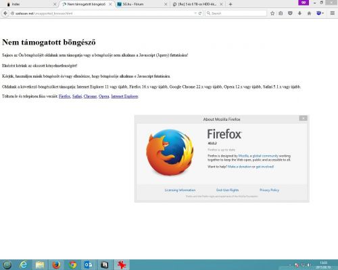Go to the home page icon
This screenshot has height=270, width=338.
point(309,13)
